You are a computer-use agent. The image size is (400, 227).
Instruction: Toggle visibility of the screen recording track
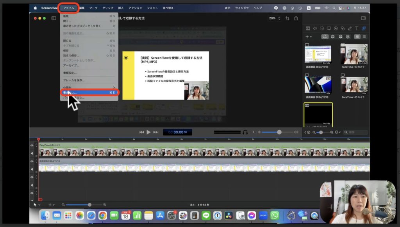(x=32, y=161)
